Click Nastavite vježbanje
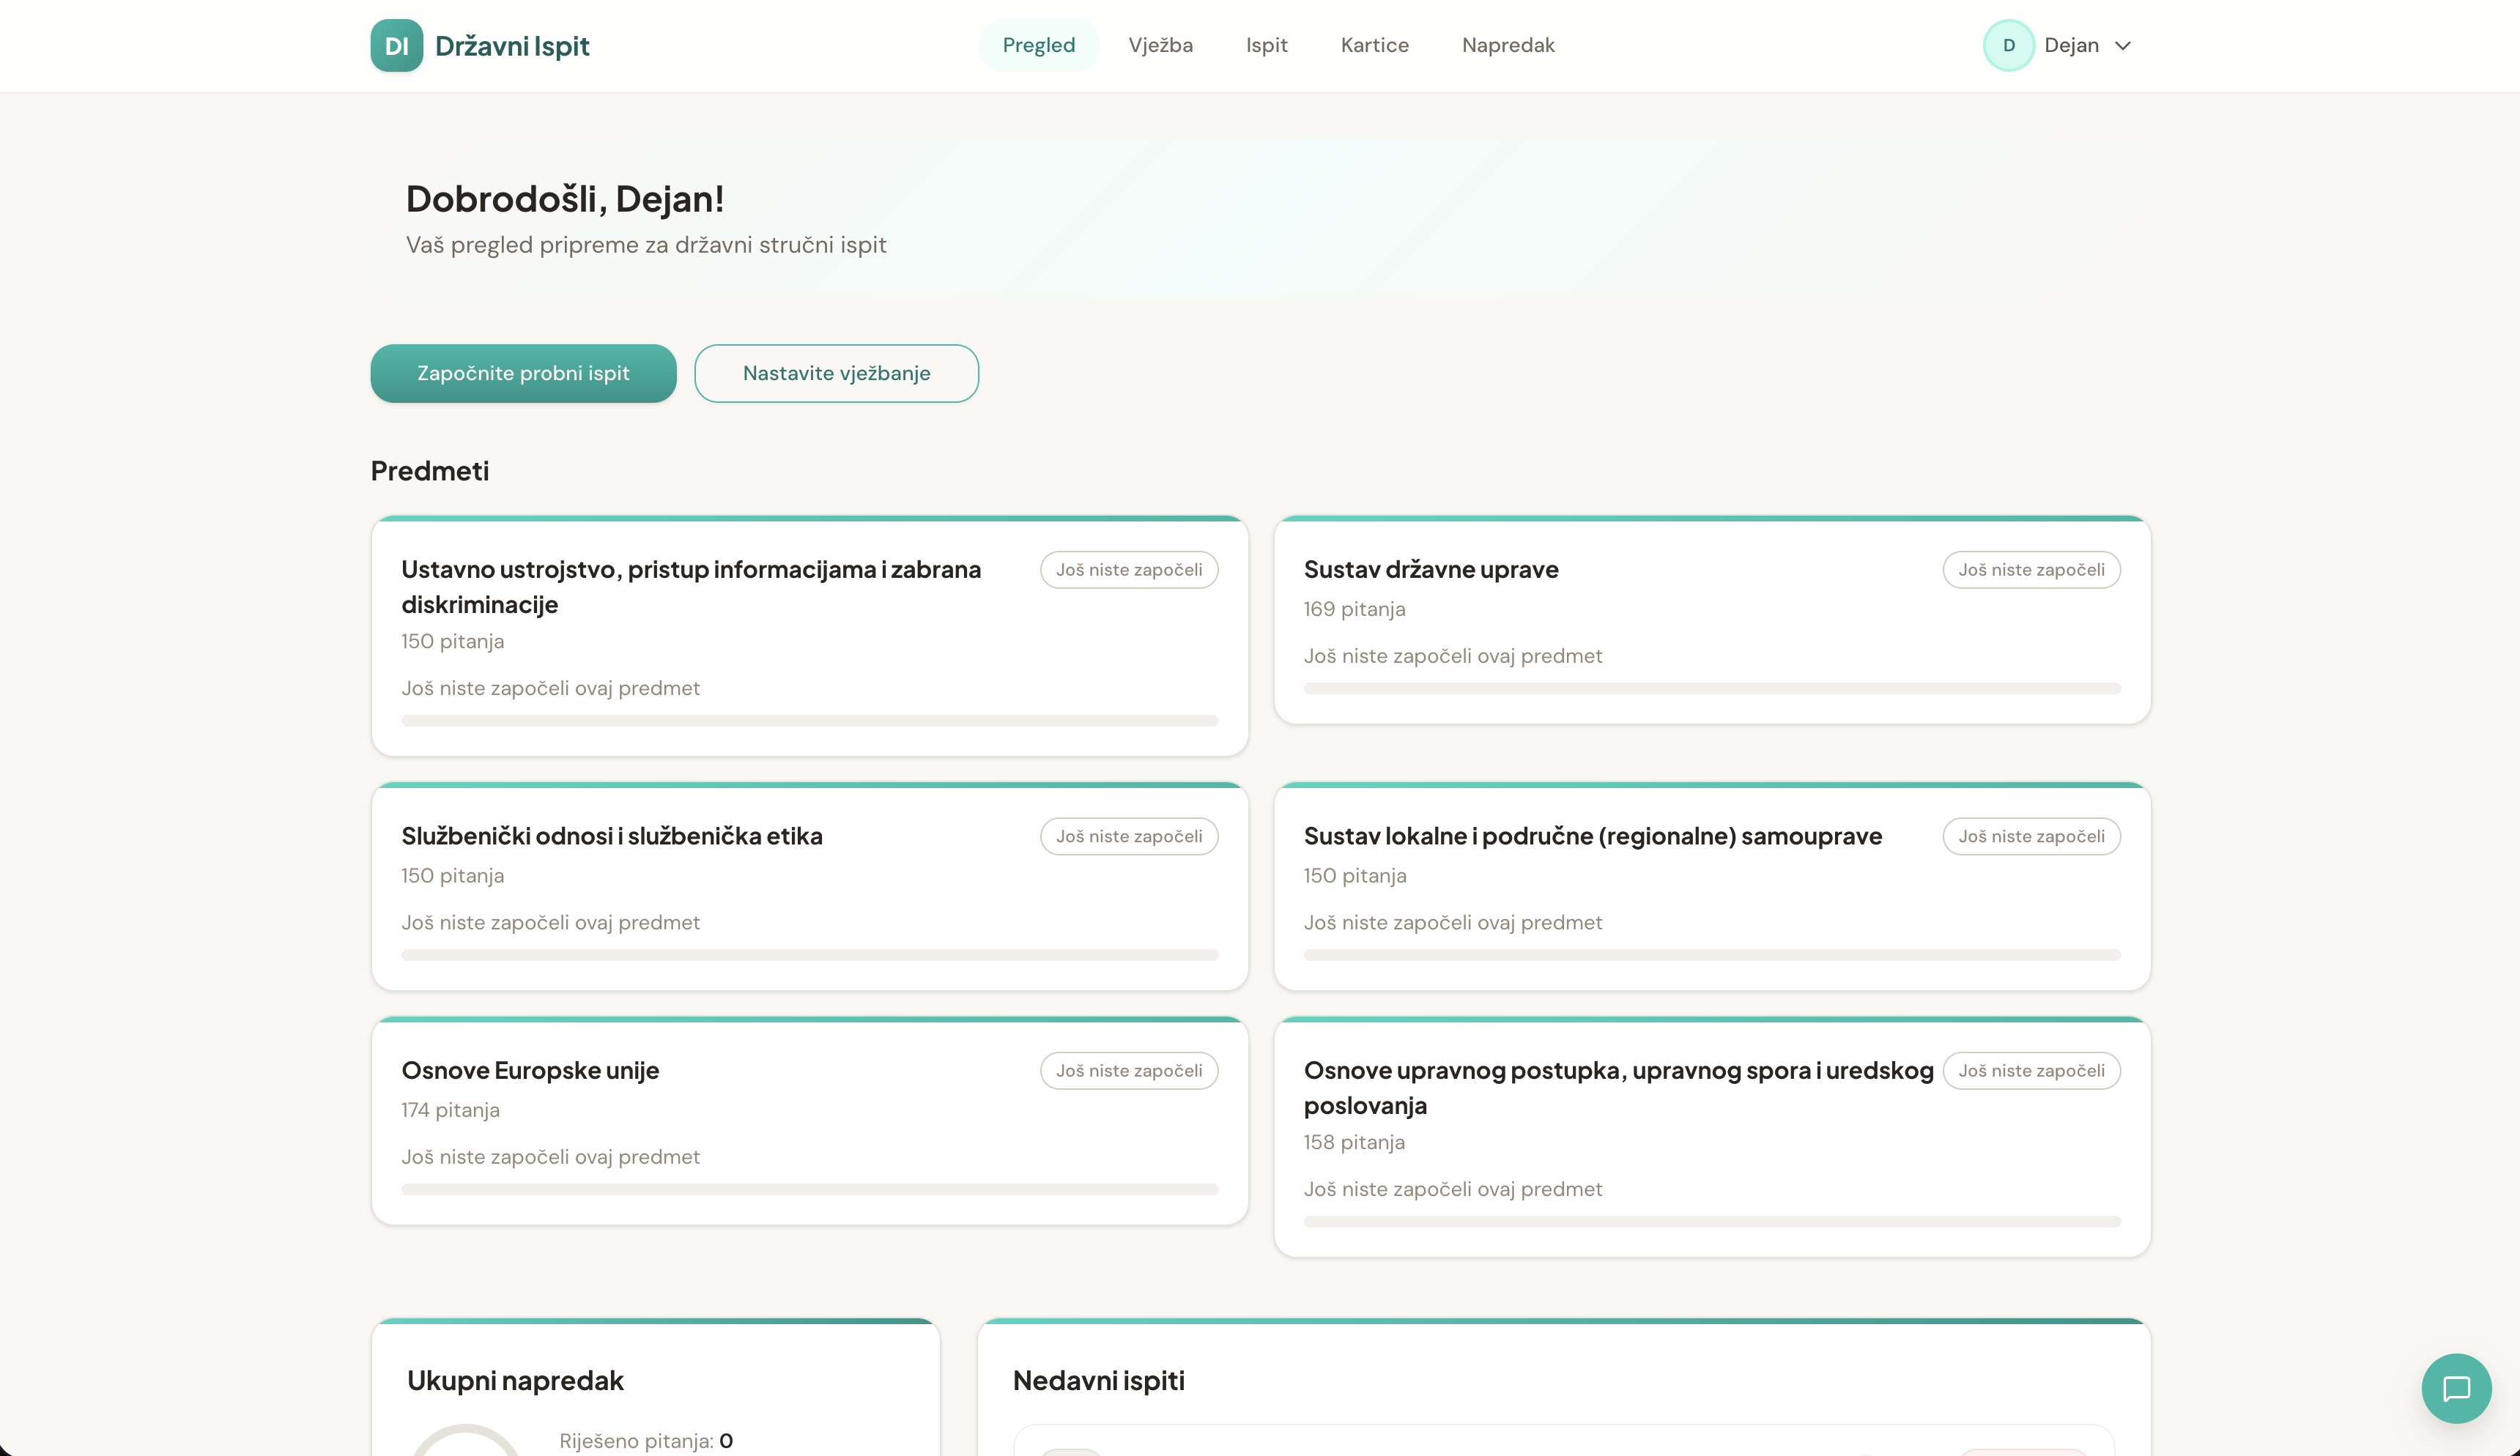Screen dimensions: 2520x1456 pos(836,373)
